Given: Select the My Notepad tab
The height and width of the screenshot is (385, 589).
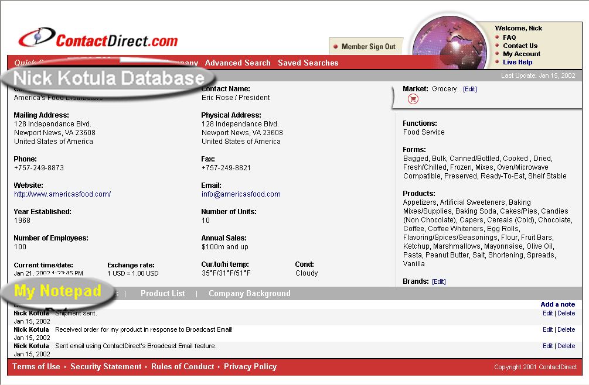Looking at the screenshot, I should tap(57, 291).
